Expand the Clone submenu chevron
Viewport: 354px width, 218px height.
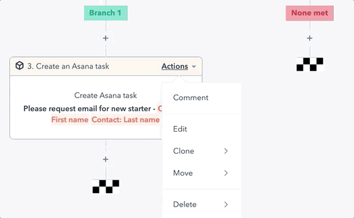pyautogui.click(x=226, y=151)
